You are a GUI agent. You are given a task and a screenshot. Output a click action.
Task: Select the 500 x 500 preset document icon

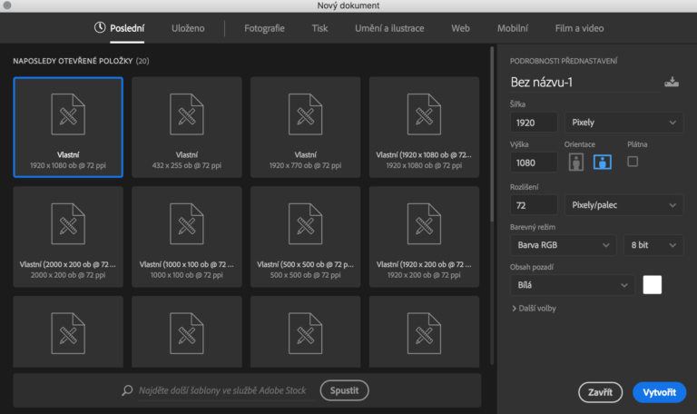(305, 224)
